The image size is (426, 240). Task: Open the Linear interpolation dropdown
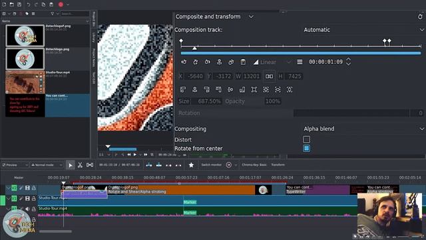click(272, 62)
